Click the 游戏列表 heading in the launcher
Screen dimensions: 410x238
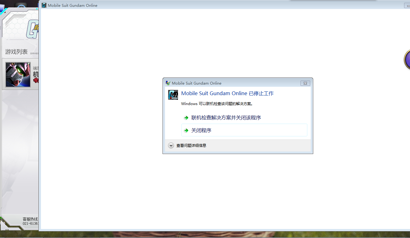click(16, 52)
